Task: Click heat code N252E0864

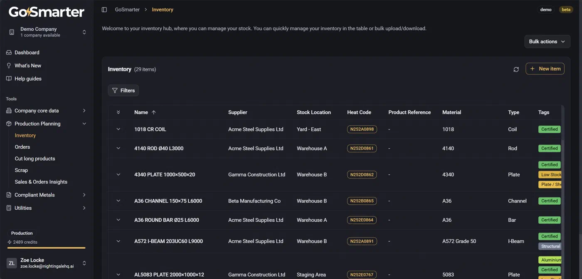Action: (x=362, y=220)
